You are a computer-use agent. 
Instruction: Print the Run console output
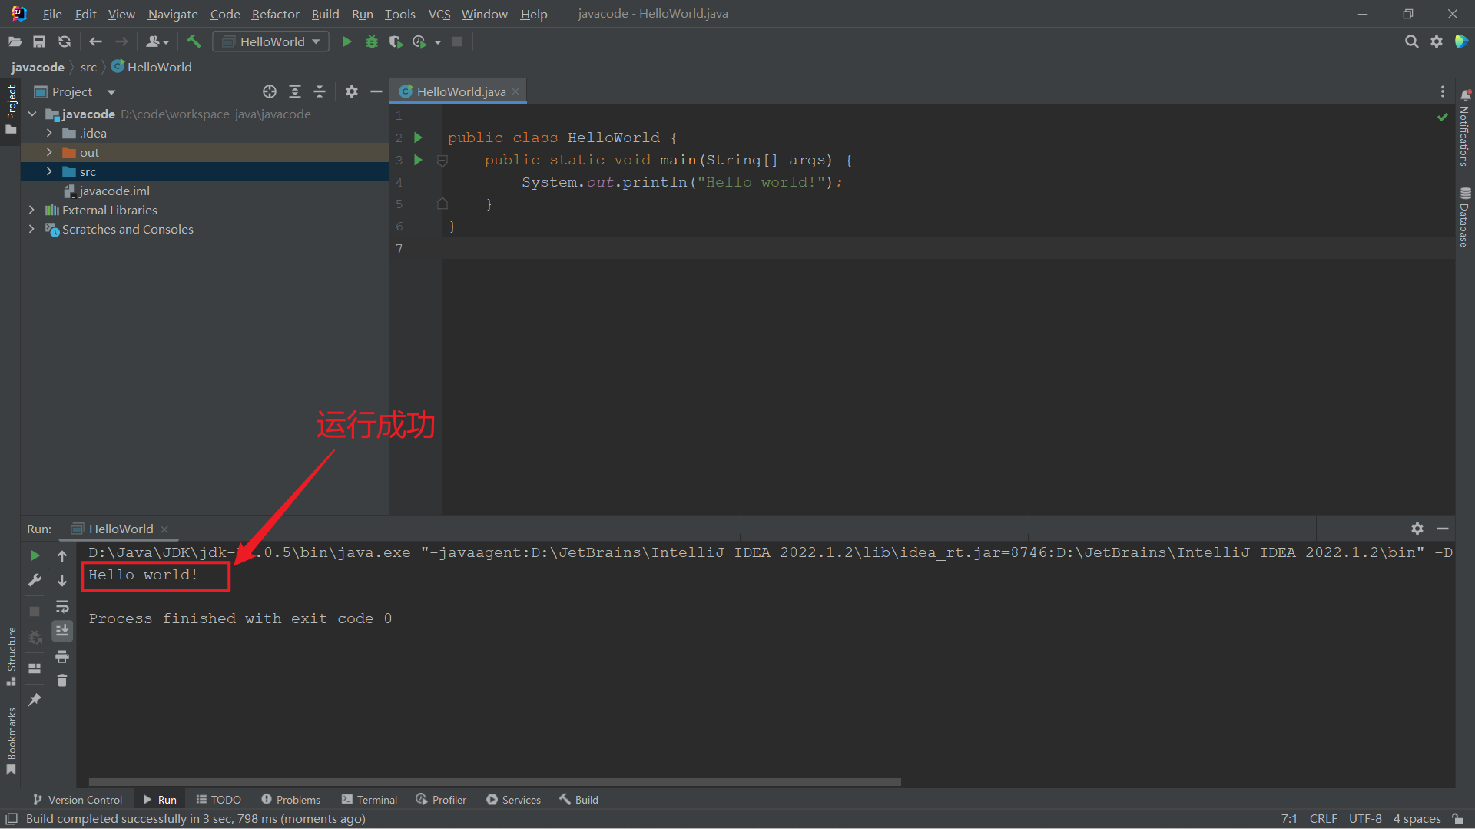[x=62, y=656]
